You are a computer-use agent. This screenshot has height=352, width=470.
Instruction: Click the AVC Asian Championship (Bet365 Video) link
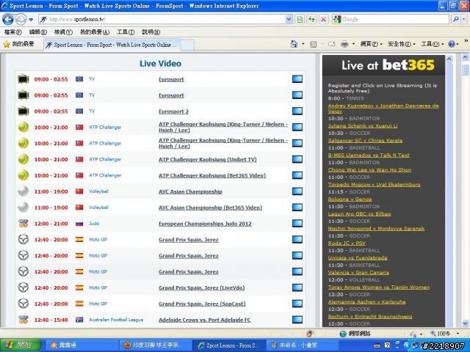210,208
